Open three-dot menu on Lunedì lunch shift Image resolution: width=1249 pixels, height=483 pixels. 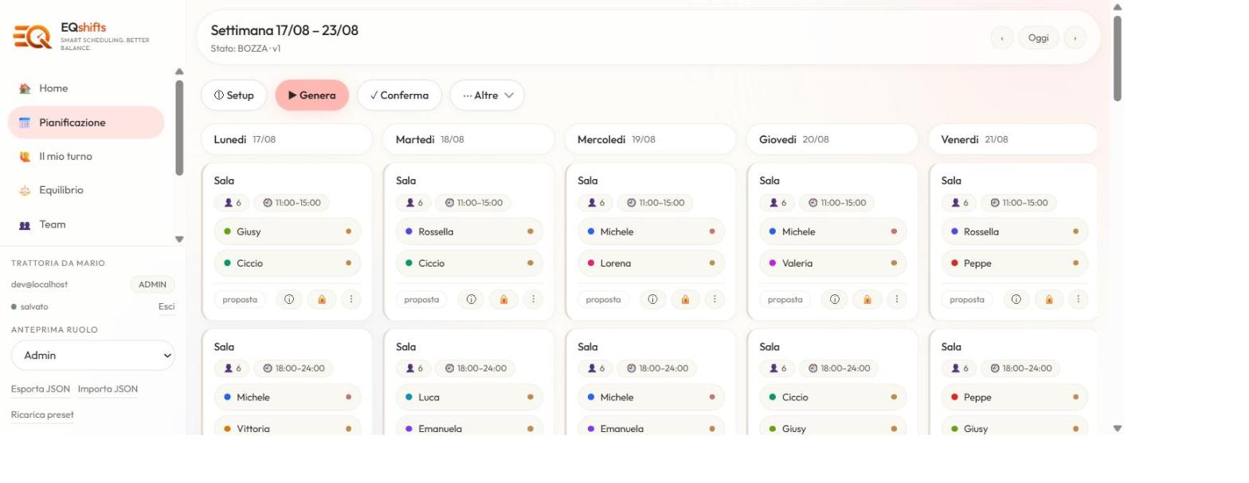[351, 300]
